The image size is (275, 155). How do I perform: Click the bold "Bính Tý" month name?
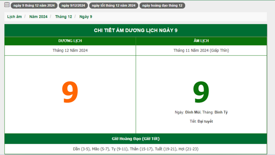[221, 112]
